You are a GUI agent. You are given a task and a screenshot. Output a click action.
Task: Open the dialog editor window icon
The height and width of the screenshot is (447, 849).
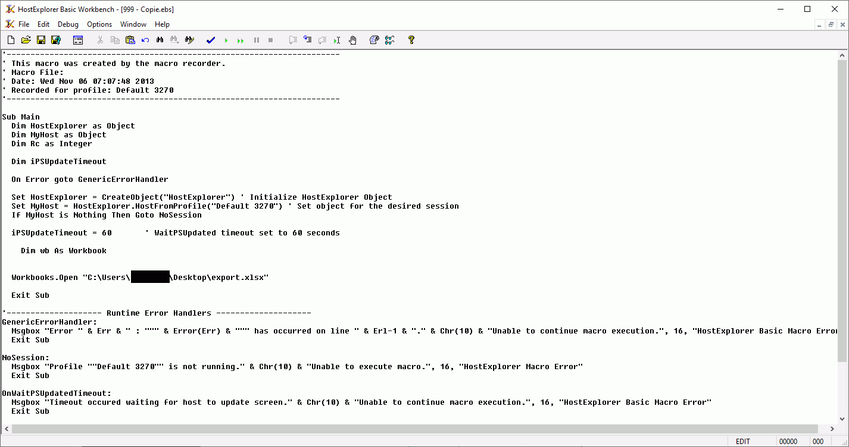tap(78, 40)
